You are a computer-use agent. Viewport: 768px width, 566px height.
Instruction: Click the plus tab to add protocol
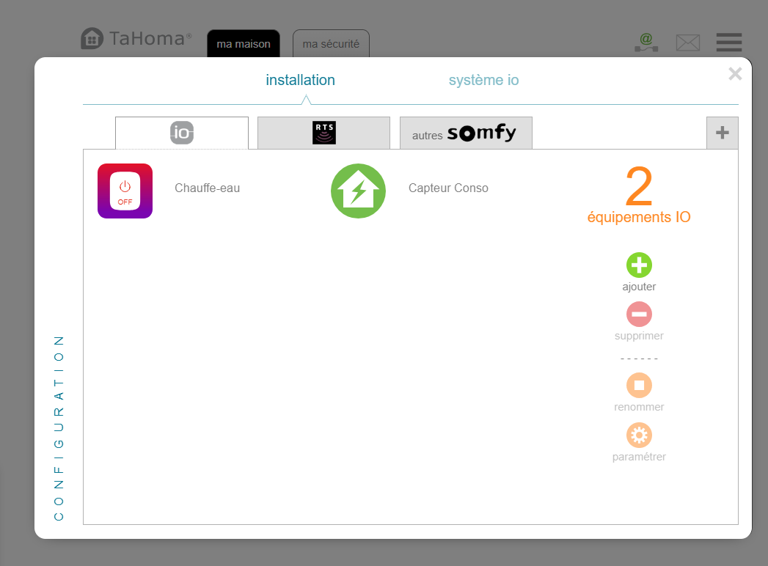722,133
